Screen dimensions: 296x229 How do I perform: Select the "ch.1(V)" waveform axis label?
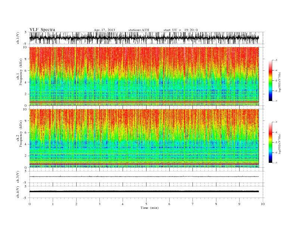tap(18, 38)
